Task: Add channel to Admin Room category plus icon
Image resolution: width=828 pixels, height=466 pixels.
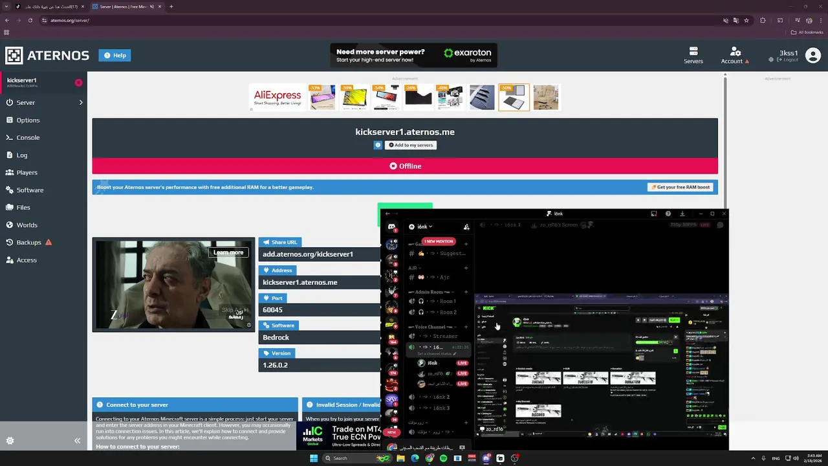Action: pos(466,292)
